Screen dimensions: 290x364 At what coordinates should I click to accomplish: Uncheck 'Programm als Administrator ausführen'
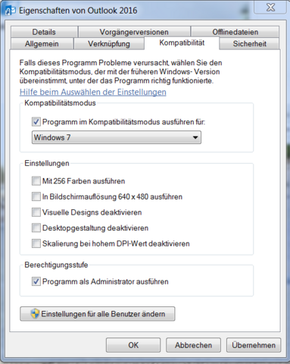pyautogui.click(x=36, y=281)
